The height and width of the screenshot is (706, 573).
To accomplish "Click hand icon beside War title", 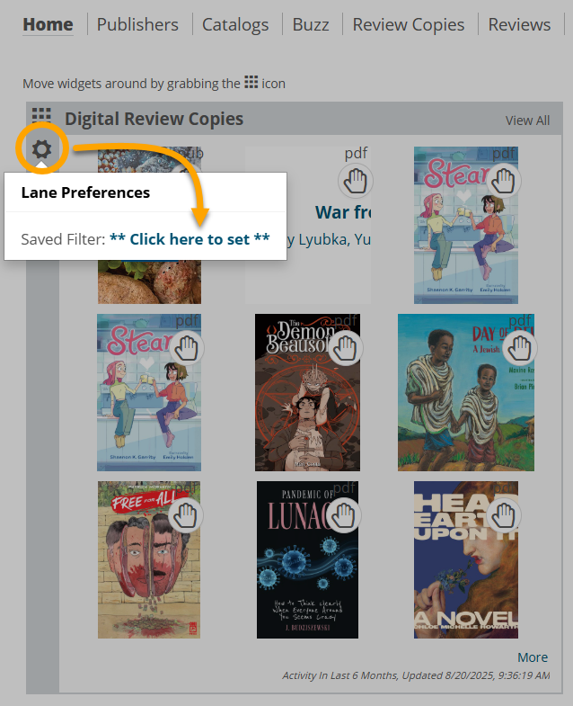I will click(357, 181).
